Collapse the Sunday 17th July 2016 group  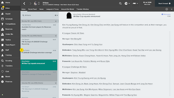56,36
